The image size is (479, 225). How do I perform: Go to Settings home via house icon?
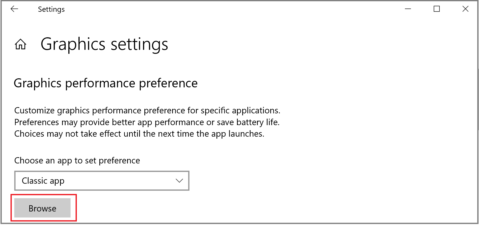click(21, 45)
